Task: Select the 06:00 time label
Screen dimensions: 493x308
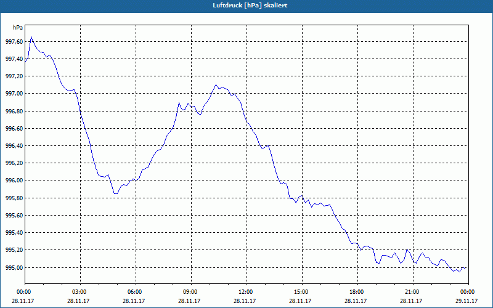Action: coord(134,291)
